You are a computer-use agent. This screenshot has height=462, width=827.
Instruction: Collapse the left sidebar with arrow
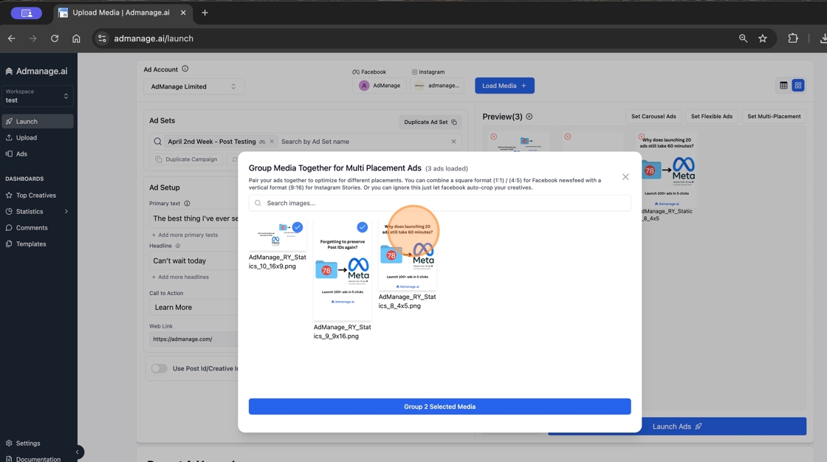(77, 452)
